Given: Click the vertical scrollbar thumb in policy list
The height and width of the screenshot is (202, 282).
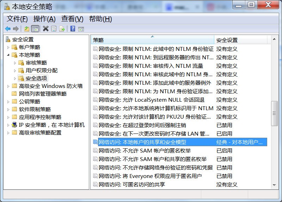Looking at the screenshot, I should pyautogui.click(x=275, y=113).
